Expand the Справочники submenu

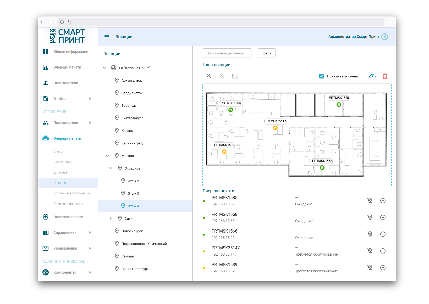click(x=90, y=233)
